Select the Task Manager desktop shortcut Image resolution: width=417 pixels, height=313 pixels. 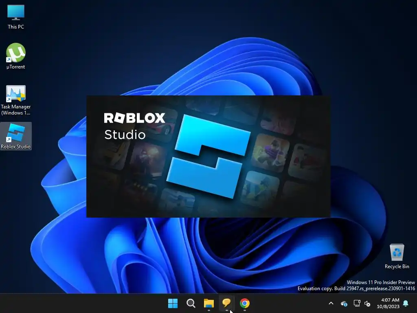click(16, 100)
